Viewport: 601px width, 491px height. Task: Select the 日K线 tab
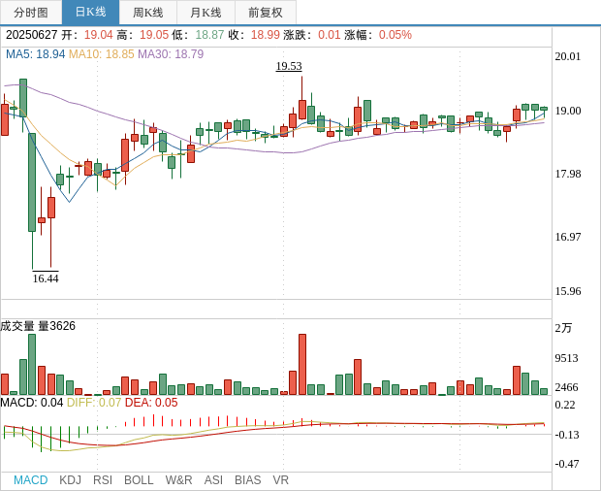coord(90,13)
